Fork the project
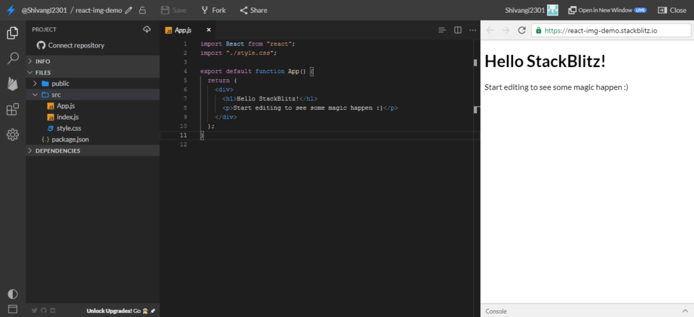The height and width of the screenshot is (317, 694). coord(213,9)
